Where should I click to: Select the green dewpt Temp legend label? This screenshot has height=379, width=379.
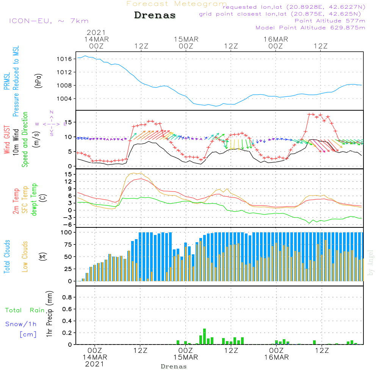tap(34, 199)
